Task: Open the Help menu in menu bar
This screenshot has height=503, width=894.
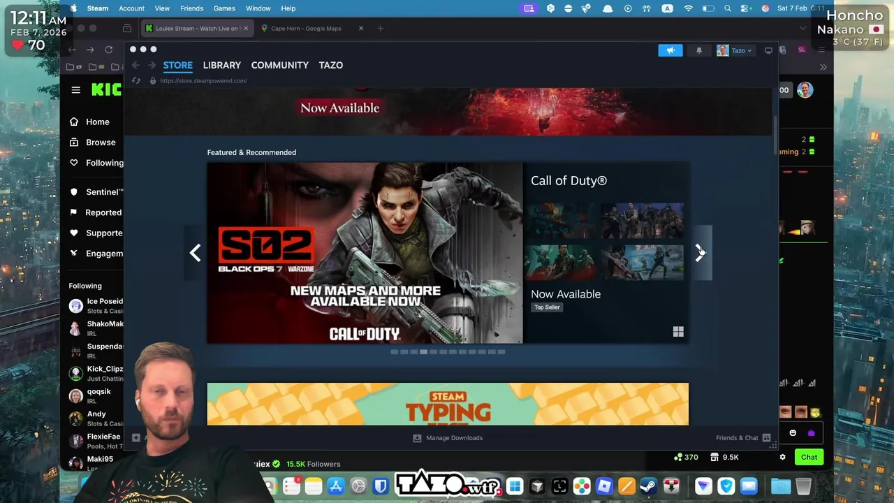Action: [x=288, y=8]
